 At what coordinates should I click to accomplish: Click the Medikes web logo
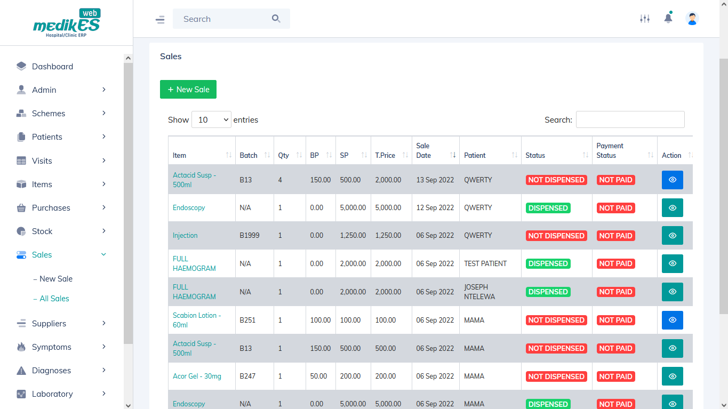point(67,23)
